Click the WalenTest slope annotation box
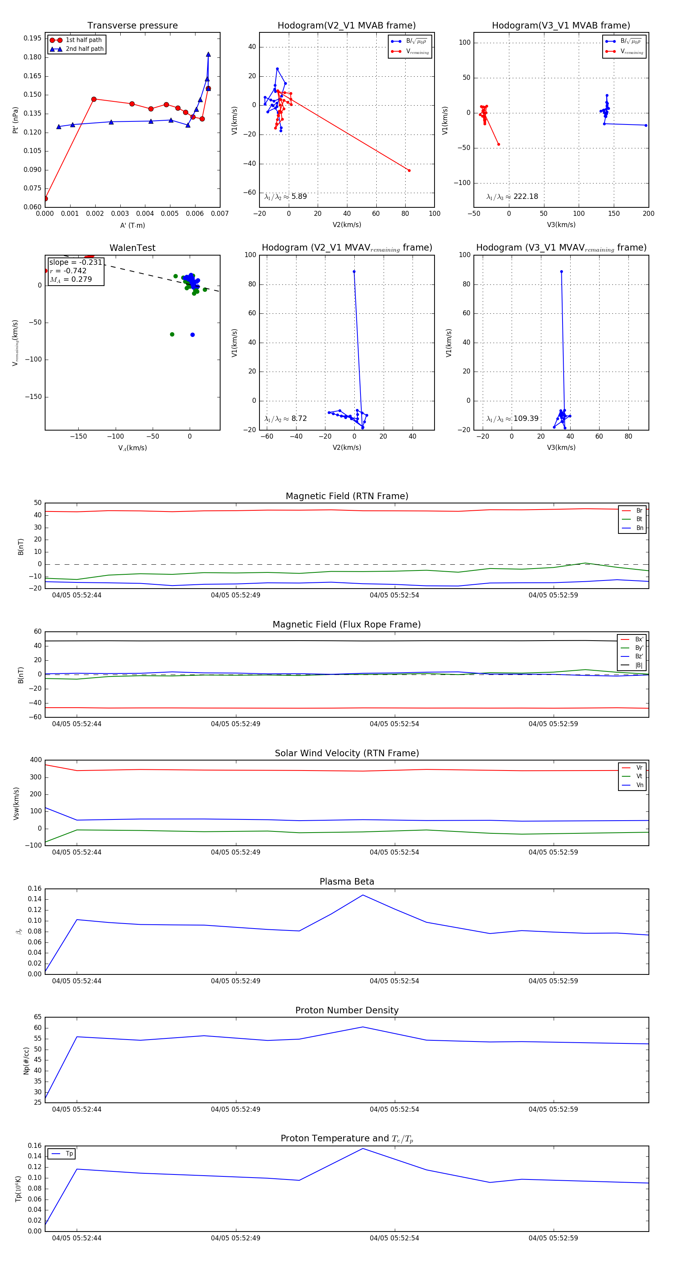 76,271
